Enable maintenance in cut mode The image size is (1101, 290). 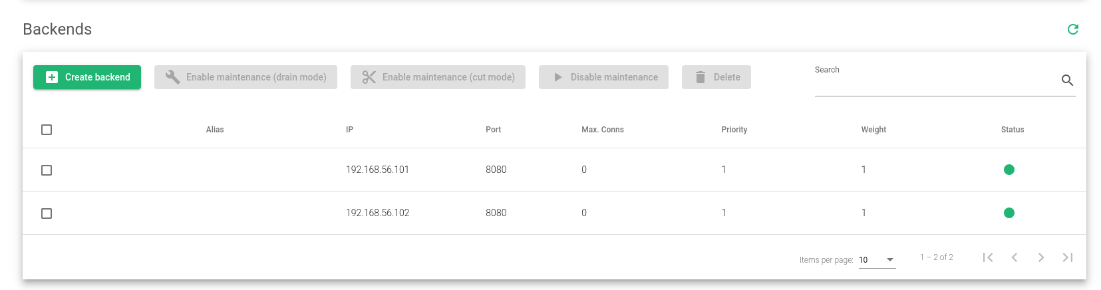coord(438,77)
